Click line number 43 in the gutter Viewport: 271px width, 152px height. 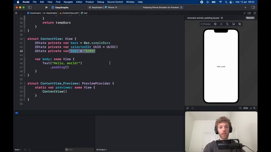pyautogui.click(x=21, y=51)
